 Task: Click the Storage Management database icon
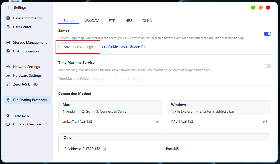pyautogui.click(x=8, y=42)
